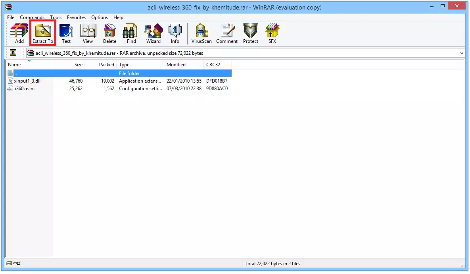Start VirusScan on the archive
The height and width of the screenshot is (274, 470).
coord(201,33)
